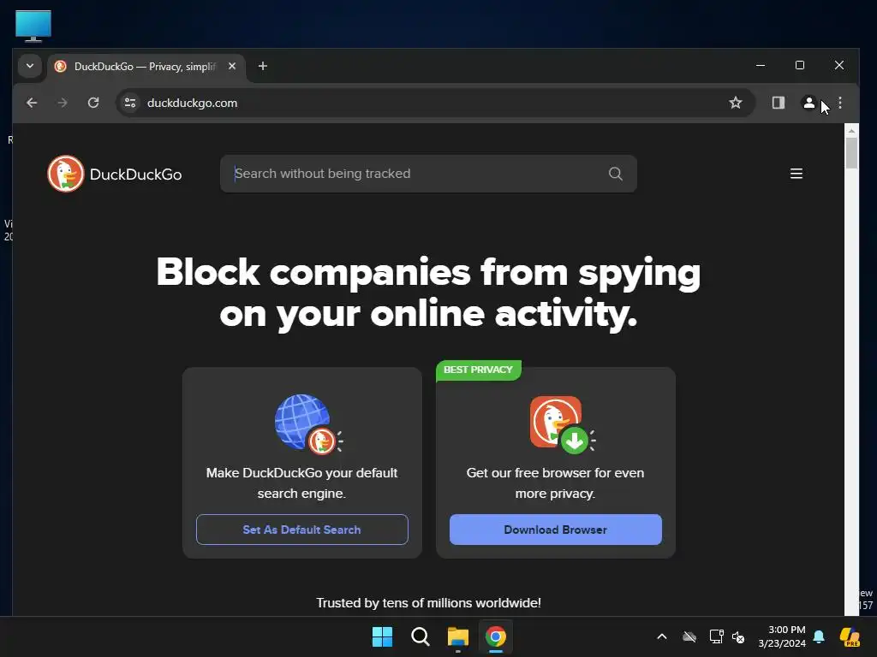The image size is (877, 657).
Task: Open the DuckDuckGo hamburger menu
Action: pos(796,174)
